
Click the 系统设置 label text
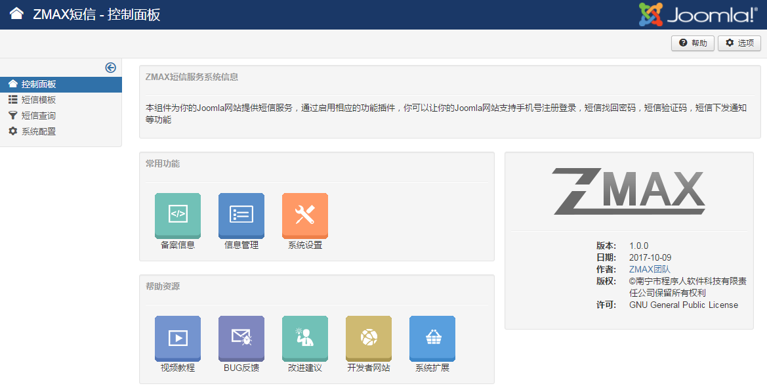pos(304,245)
